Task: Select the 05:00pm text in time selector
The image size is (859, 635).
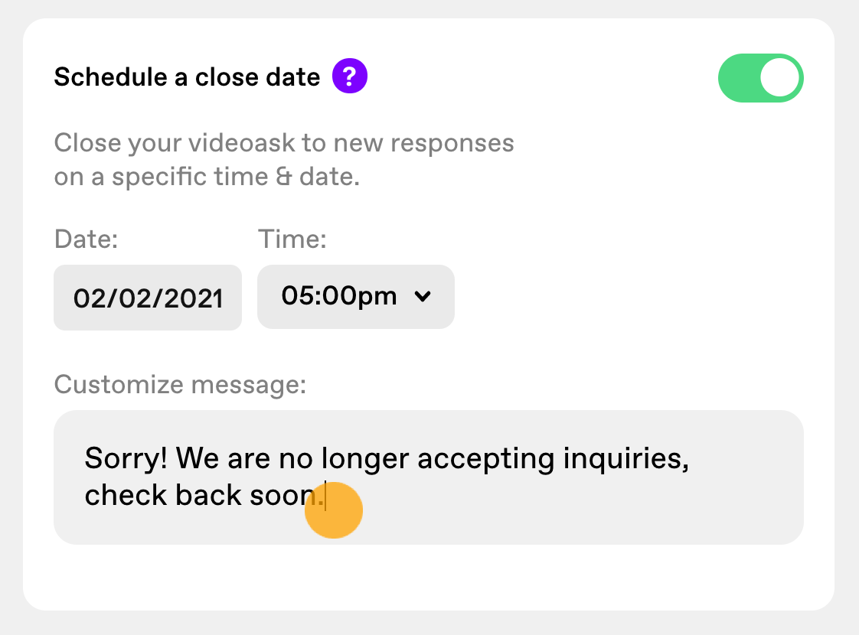Action: coord(338,296)
